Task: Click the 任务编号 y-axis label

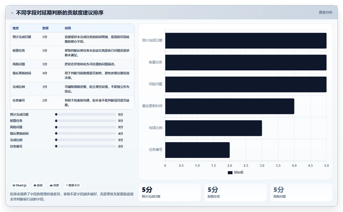Action: [156, 150]
